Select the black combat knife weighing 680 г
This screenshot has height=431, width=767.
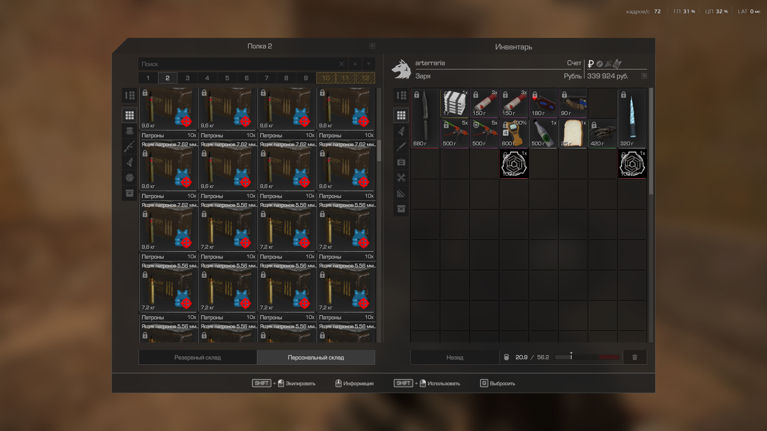425,118
